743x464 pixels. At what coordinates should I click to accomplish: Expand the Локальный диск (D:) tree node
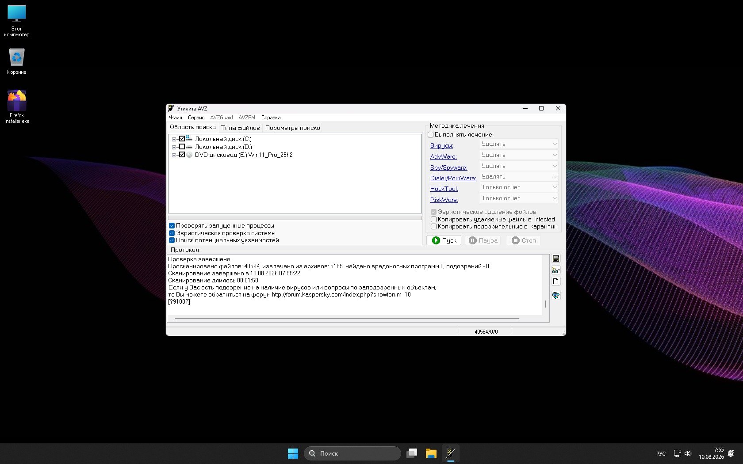click(174, 147)
